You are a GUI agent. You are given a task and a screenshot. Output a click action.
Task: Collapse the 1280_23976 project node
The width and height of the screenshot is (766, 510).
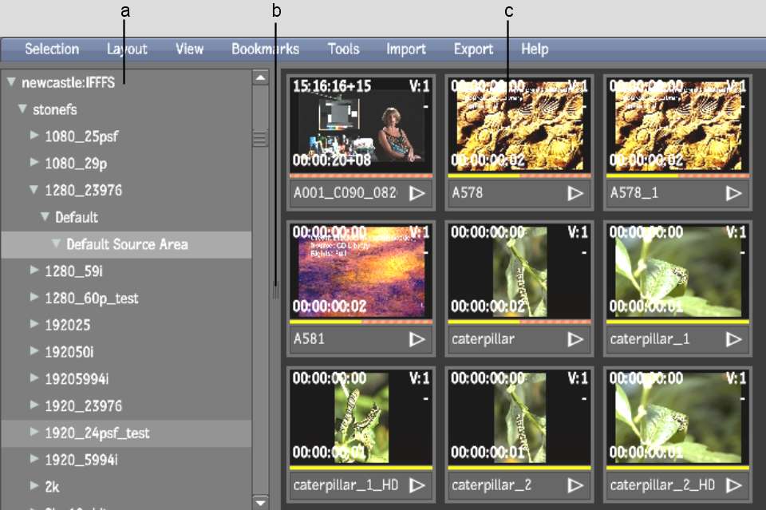(x=34, y=190)
